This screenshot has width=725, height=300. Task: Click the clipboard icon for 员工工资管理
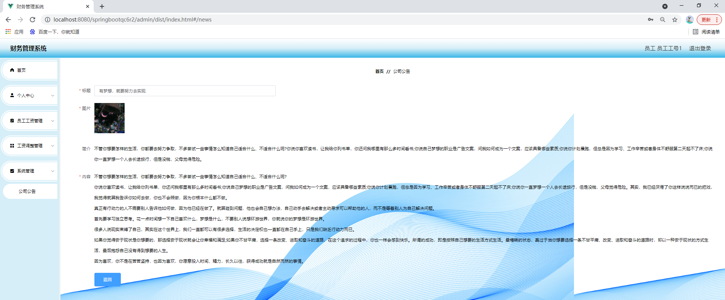[x=12, y=121]
